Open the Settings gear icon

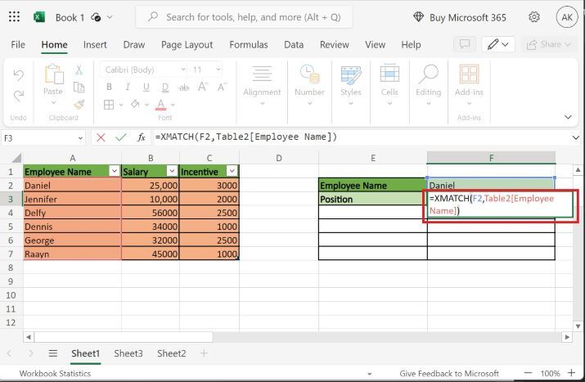[x=534, y=16]
